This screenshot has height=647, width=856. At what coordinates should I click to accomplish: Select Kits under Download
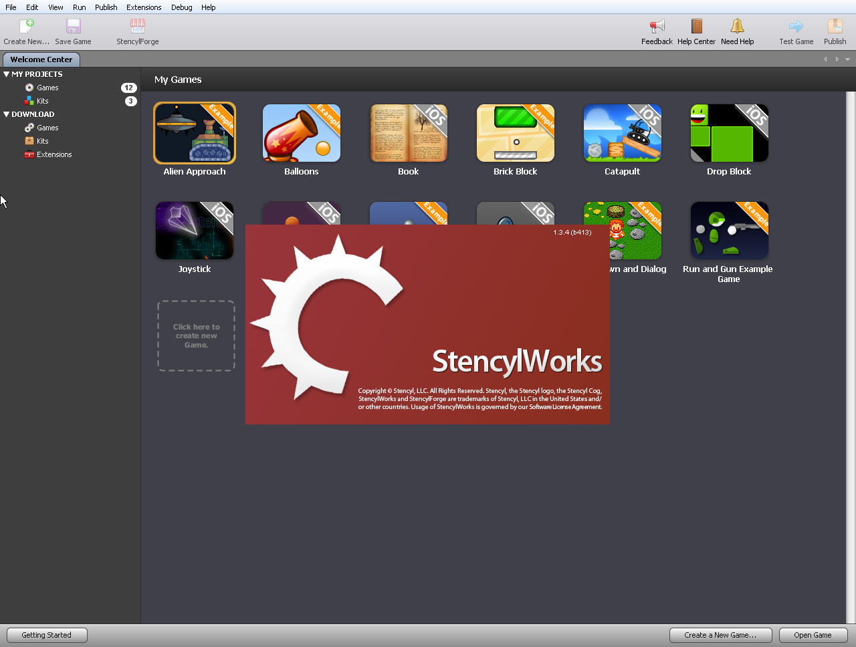click(x=42, y=141)
